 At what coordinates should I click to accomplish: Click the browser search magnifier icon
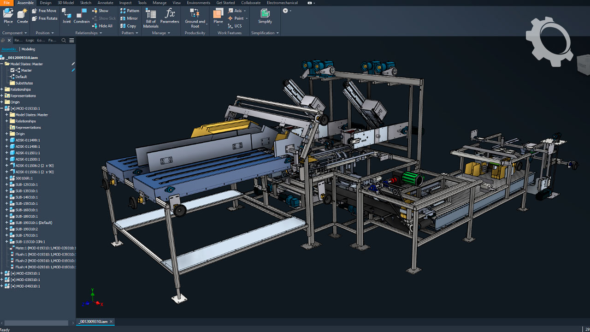(64, 41)
